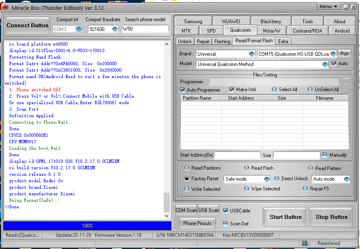The height and width of the screenshot is (249, 360).
Task: Click the 100% blue progress bar
Action: click(x=87, y=226)
